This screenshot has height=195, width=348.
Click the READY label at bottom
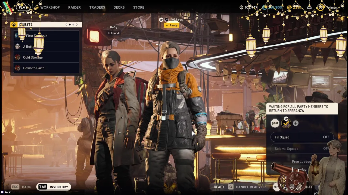click(219, 187)
